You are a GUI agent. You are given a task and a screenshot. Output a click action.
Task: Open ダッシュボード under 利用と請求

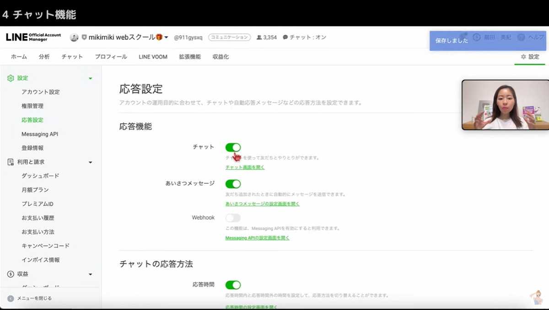coord(40,176)
